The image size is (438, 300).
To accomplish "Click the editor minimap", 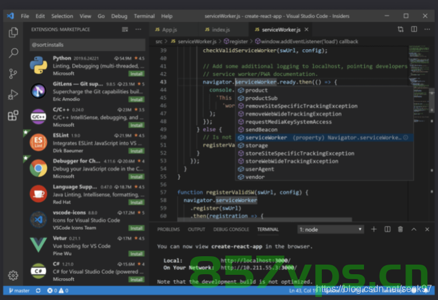I will coord(419,83).
